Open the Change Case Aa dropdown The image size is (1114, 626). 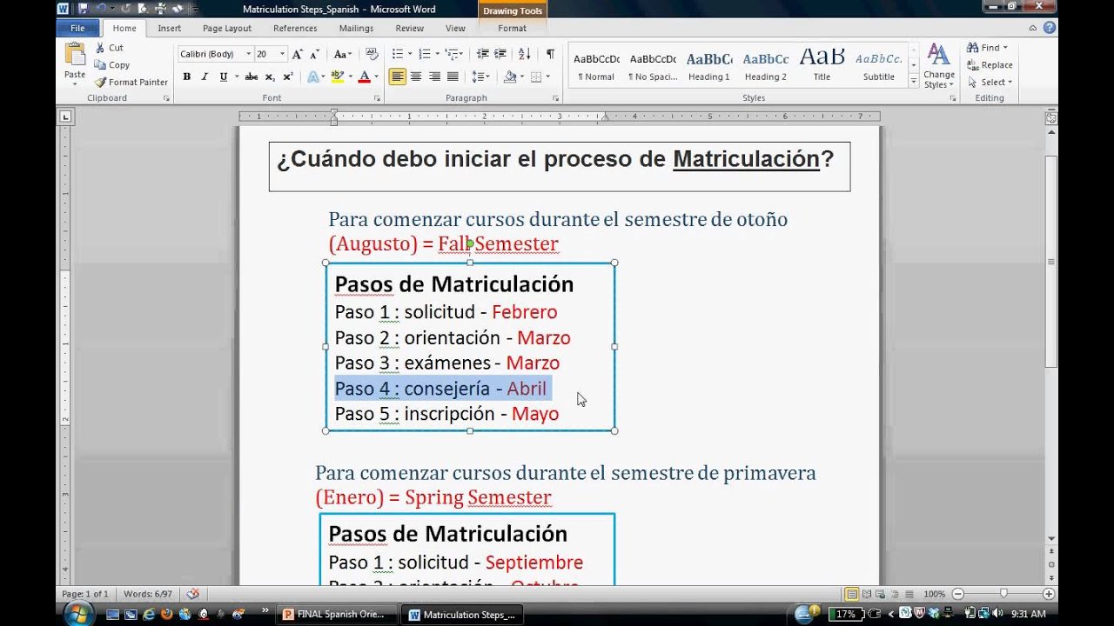[x=342, y=54]
